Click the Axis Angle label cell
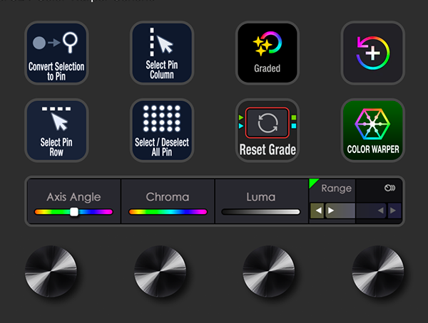 pyautogui.click(x=74, y=201)
